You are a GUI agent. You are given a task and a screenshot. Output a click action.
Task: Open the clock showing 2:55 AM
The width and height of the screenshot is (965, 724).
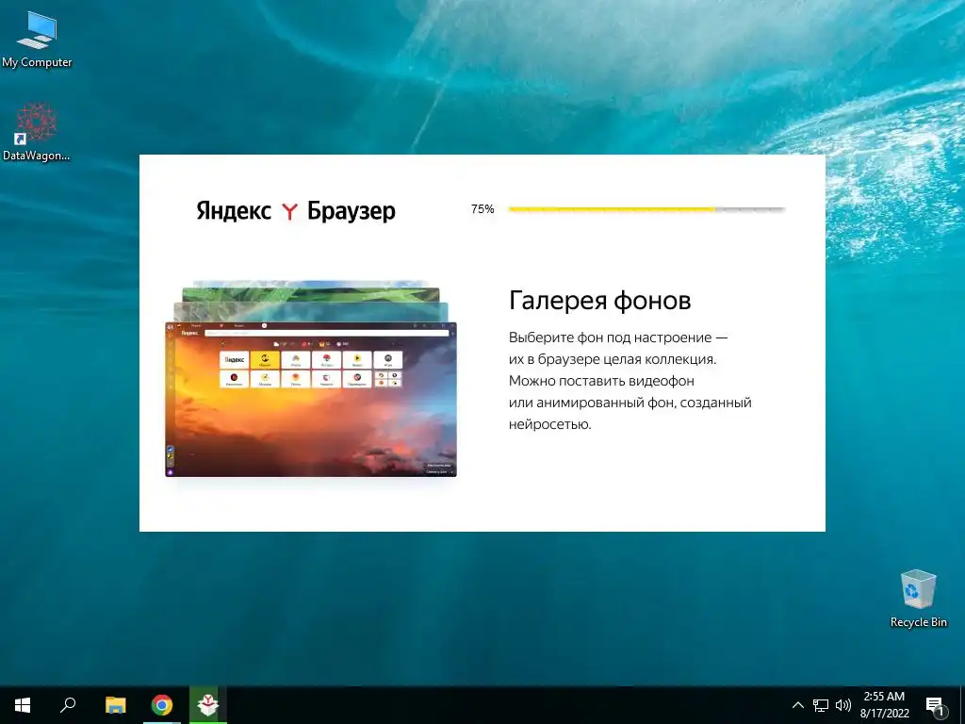point(884,697)
